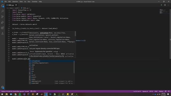Open Photoshop from taskbar
The width and height of the screenshot is (171, 96).
50,94
